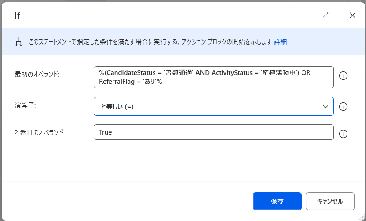Show info for the 演算子 dropdown
The image size is (366, 221).
(343, 107)
